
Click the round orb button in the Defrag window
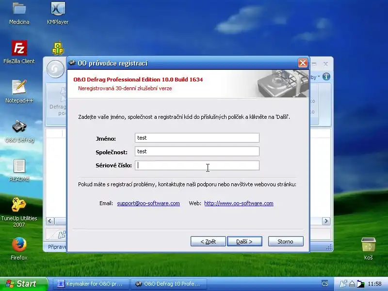55,69
